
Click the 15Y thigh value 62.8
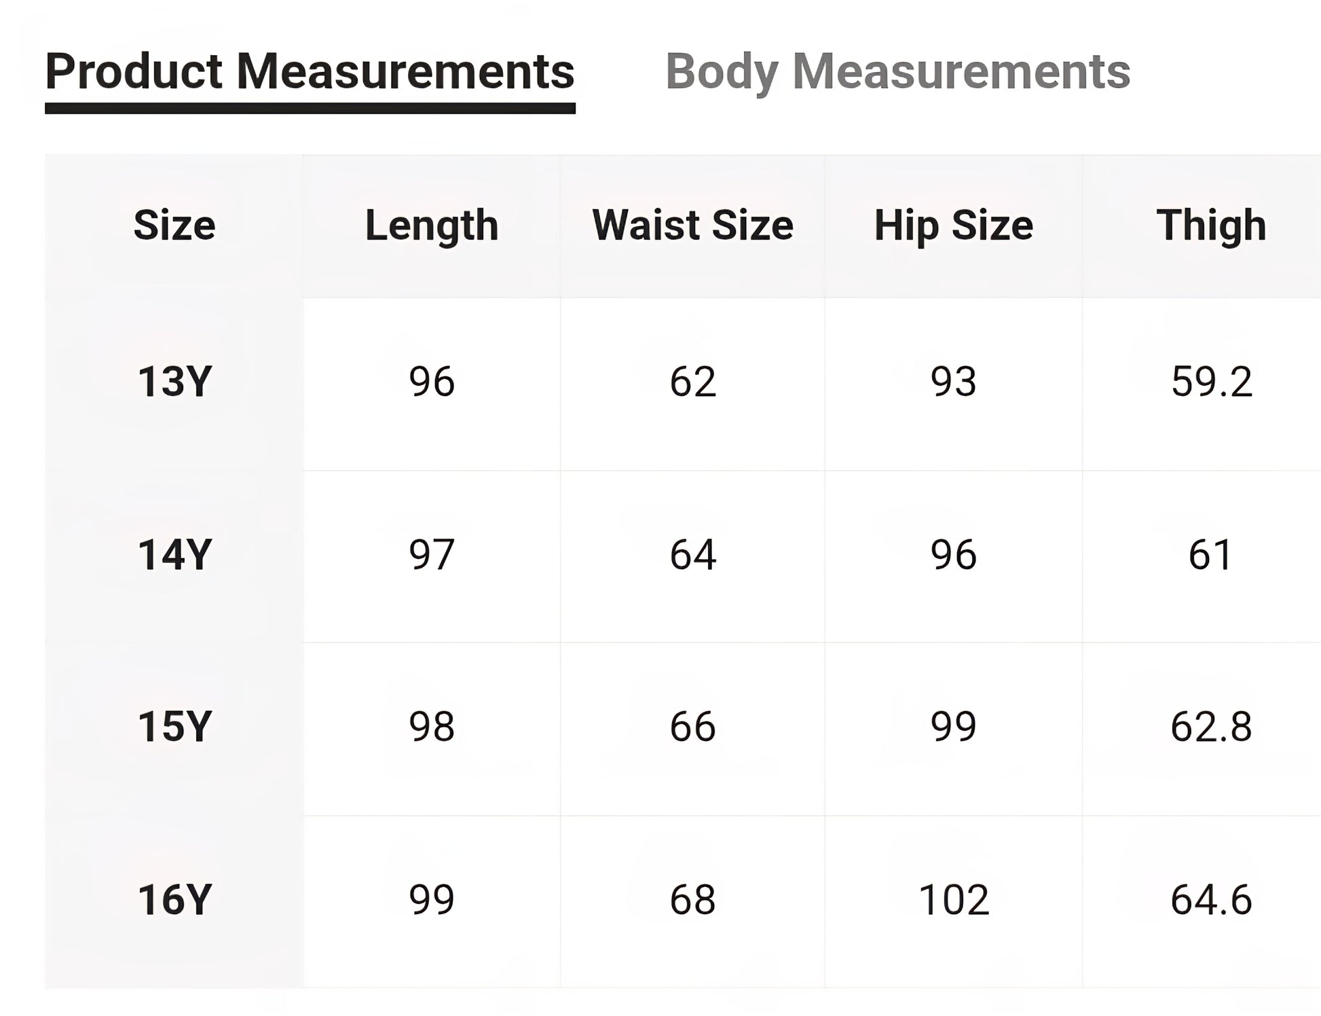point(1211,727)
